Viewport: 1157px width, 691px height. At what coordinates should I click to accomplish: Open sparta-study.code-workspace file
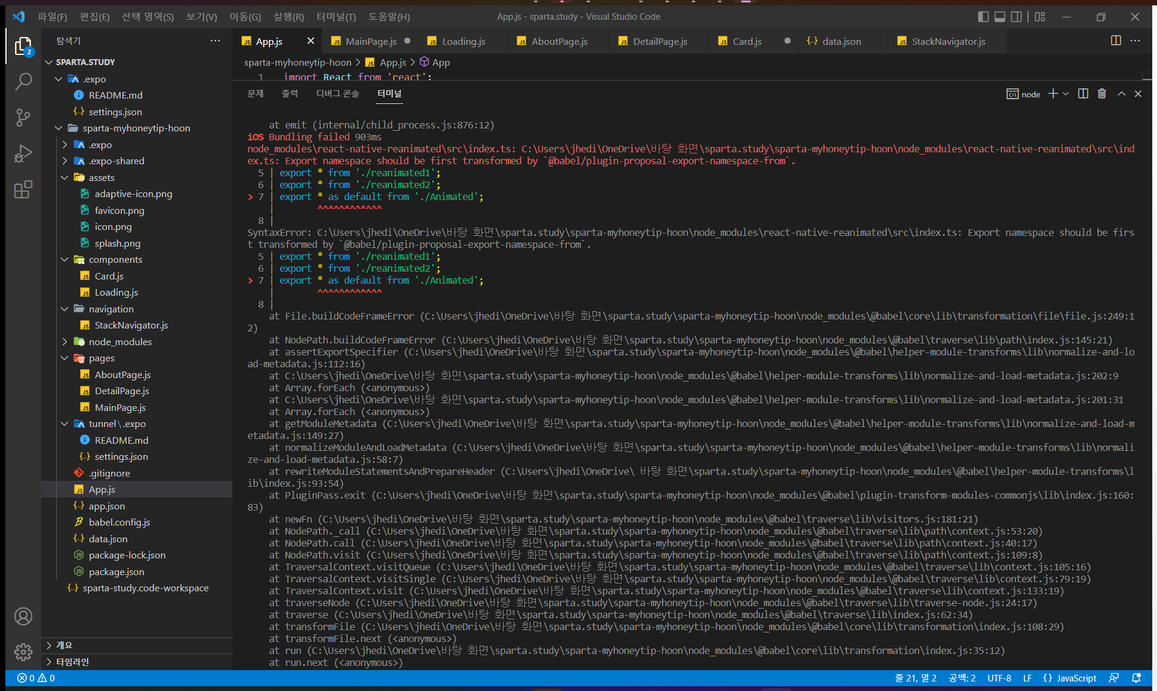pos(146,588)
